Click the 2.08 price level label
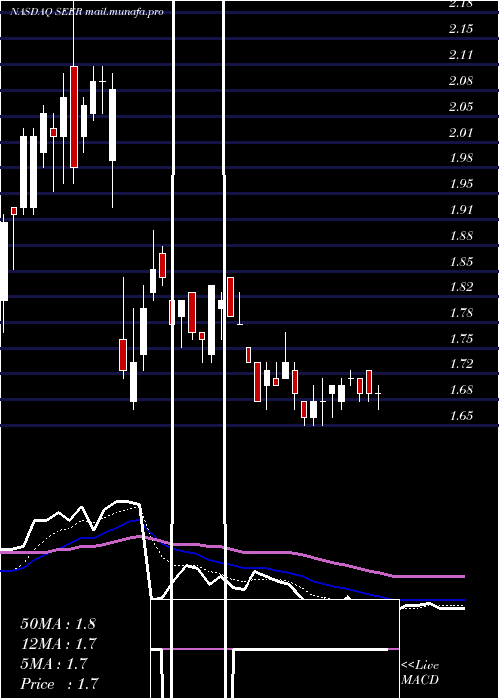 click(461, 81)
